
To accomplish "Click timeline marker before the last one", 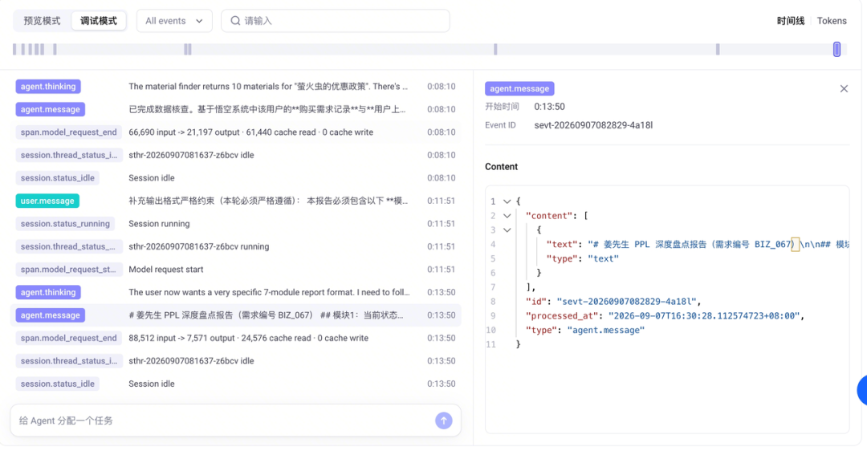I will coord(718,49).
